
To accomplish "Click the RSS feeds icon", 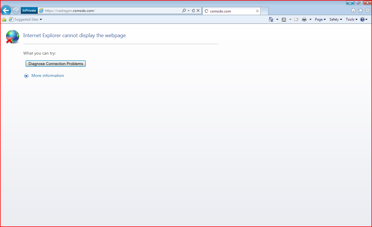I will coord(284,19).
